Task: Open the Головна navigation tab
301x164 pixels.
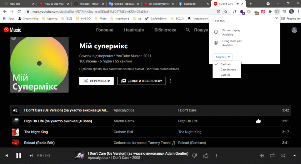Action: pos(105,30)
